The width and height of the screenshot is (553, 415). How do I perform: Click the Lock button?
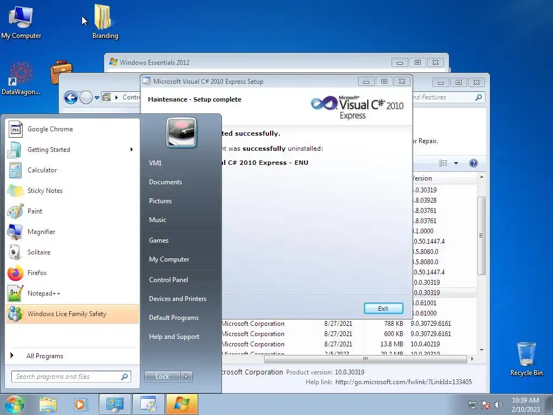click(162, 377)
